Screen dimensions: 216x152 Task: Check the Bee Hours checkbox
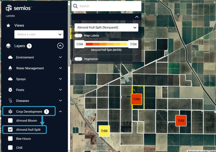10,138
